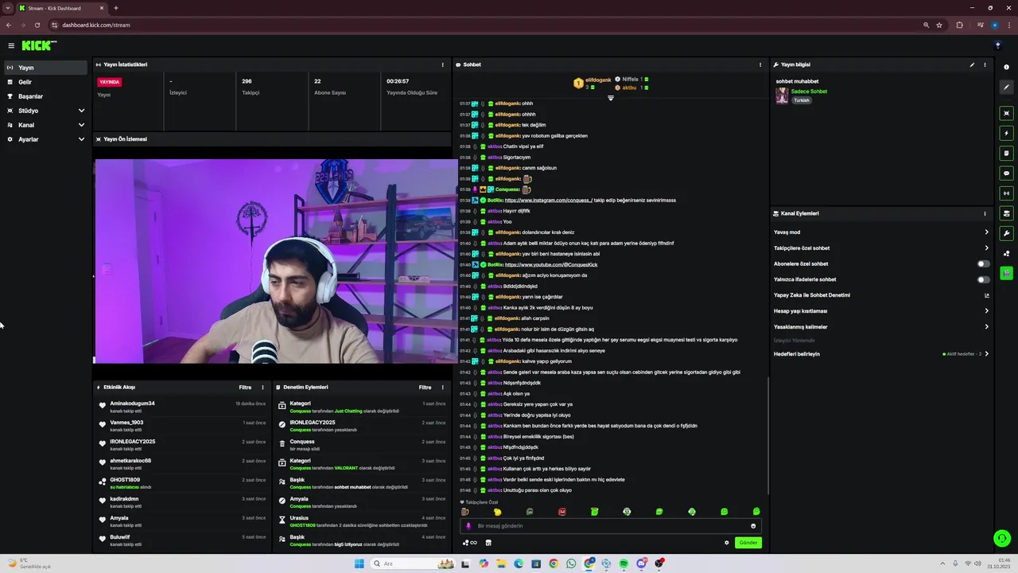The height and width of the screenshot is (573, 1018).
Task: Open the Etkinlik Akışı panel options menu
Action: [x=262, y=388]
